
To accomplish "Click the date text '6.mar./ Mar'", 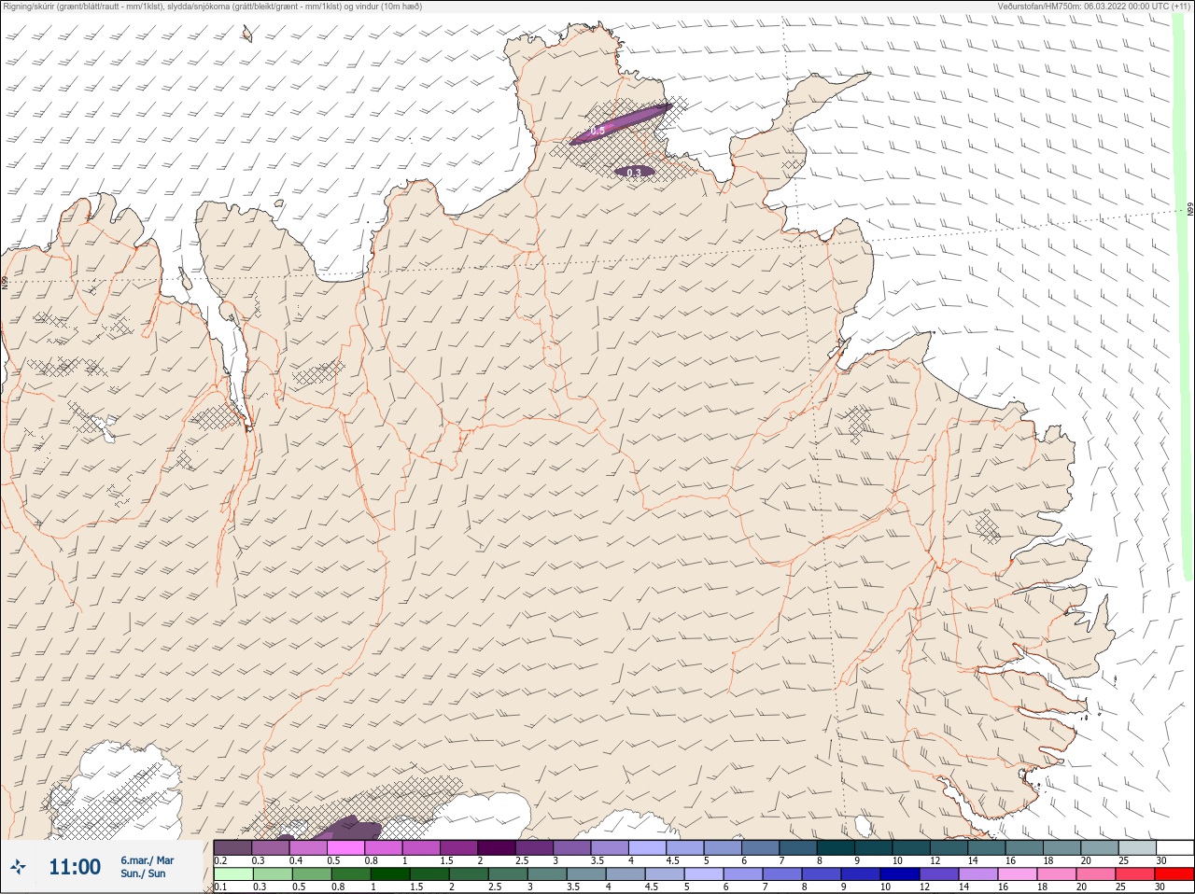I will (147, 860).
